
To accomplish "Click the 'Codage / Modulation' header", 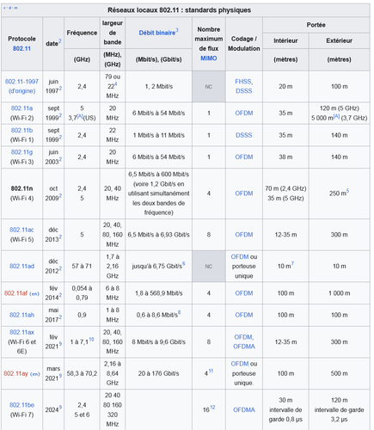I will click(x=244, y=44).
